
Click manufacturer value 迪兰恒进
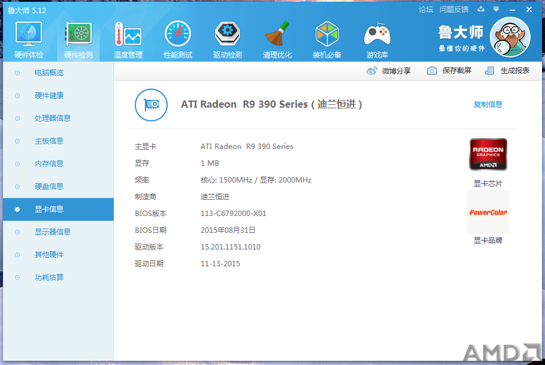215,197
